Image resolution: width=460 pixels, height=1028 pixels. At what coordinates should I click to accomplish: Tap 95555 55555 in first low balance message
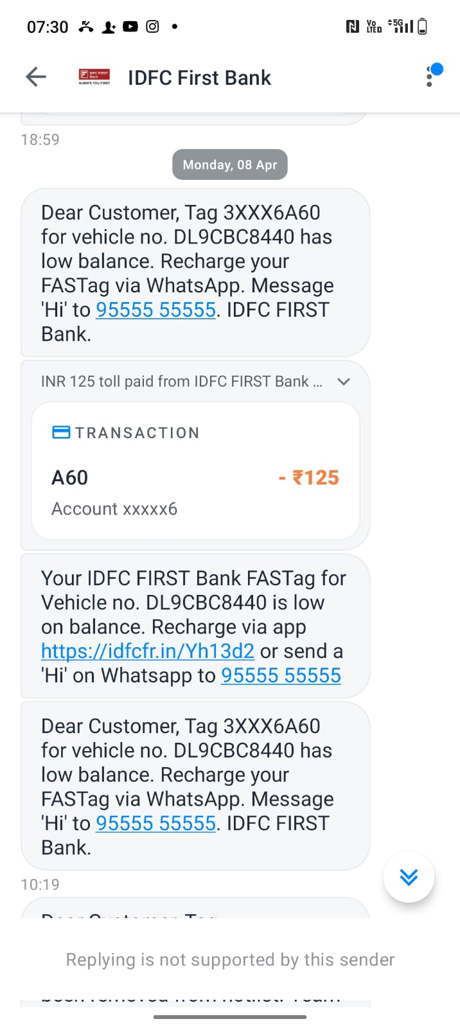155,310
